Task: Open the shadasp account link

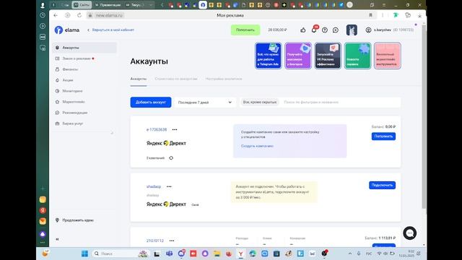Action: 154,186
